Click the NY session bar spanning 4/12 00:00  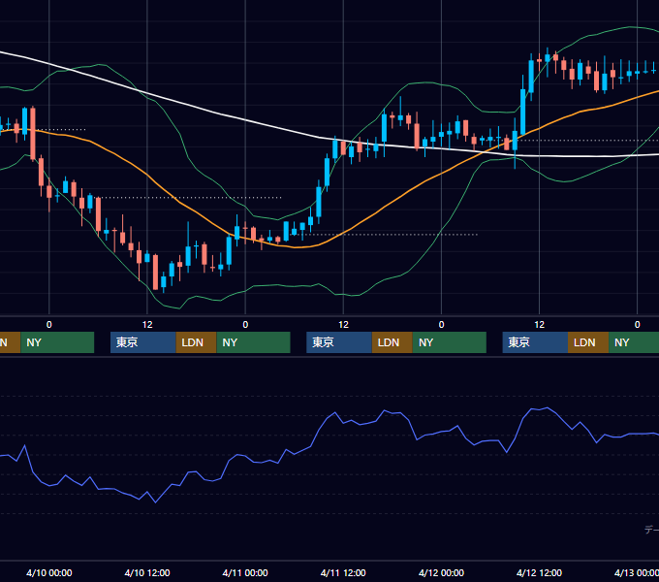[450, 342]
